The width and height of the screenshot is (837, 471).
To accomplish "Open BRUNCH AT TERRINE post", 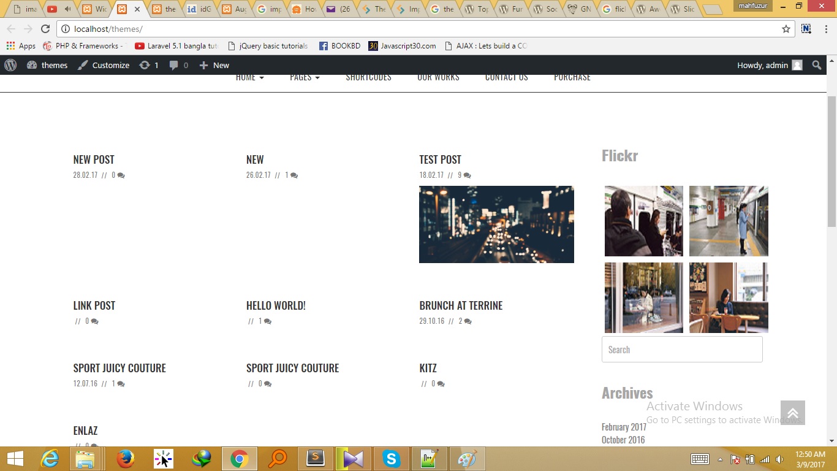I will (x=461, y=305).
